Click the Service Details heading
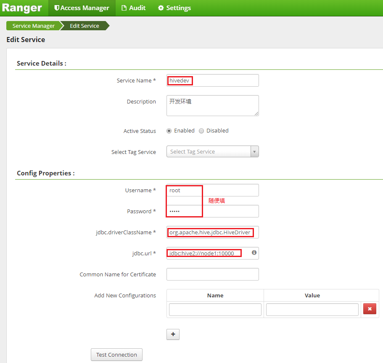 tap(42, 64)
